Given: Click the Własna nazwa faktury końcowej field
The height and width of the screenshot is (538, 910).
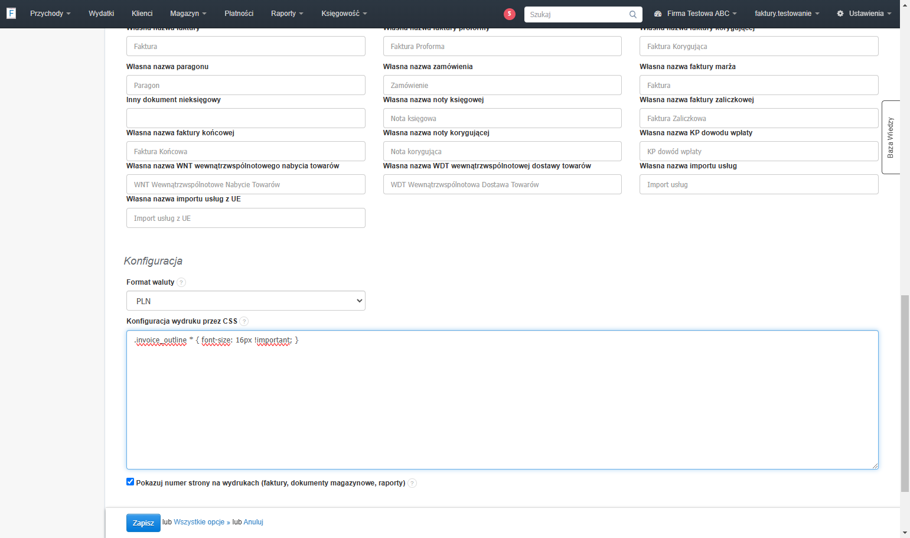Looking at the screenshot, I should pyautogui.click(x=246, y=151).
